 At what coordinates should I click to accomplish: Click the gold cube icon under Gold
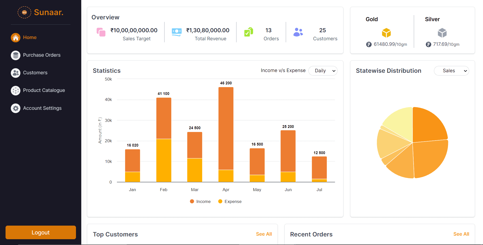386,33
